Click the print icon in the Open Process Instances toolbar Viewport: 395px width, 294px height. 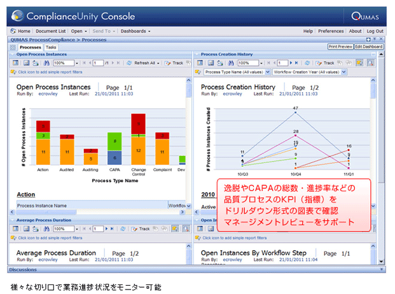tap(36, 63)
